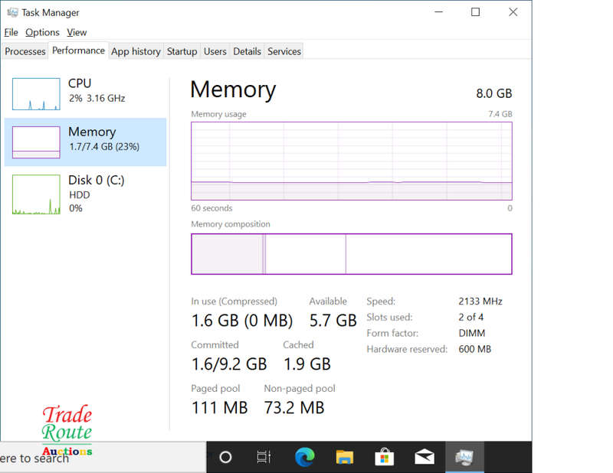Click the Cortana circle icon
The width and height of the screenshot is (613, 473).
tap(225, 457)
